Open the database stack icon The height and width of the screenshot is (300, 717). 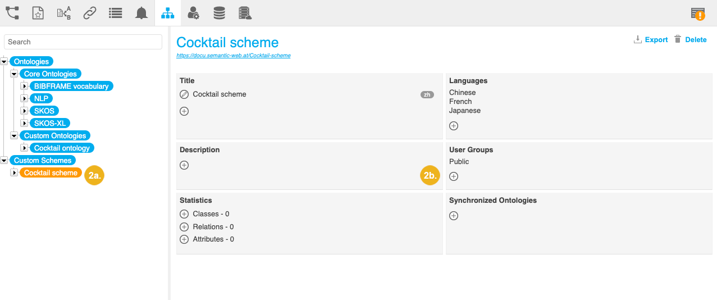[x=219, y=13]
